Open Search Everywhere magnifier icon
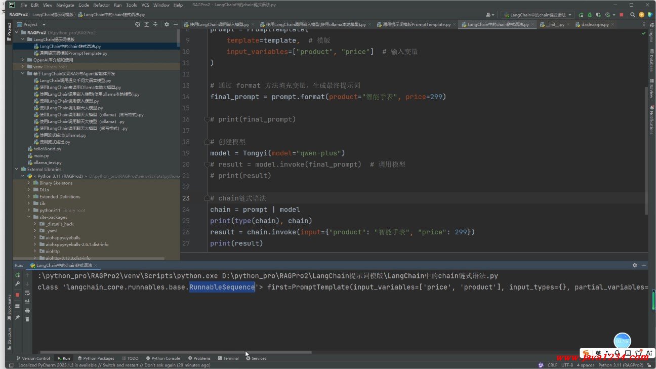Image resolution: width=656 pixels, height=369 pixels. tap(632, 15)
